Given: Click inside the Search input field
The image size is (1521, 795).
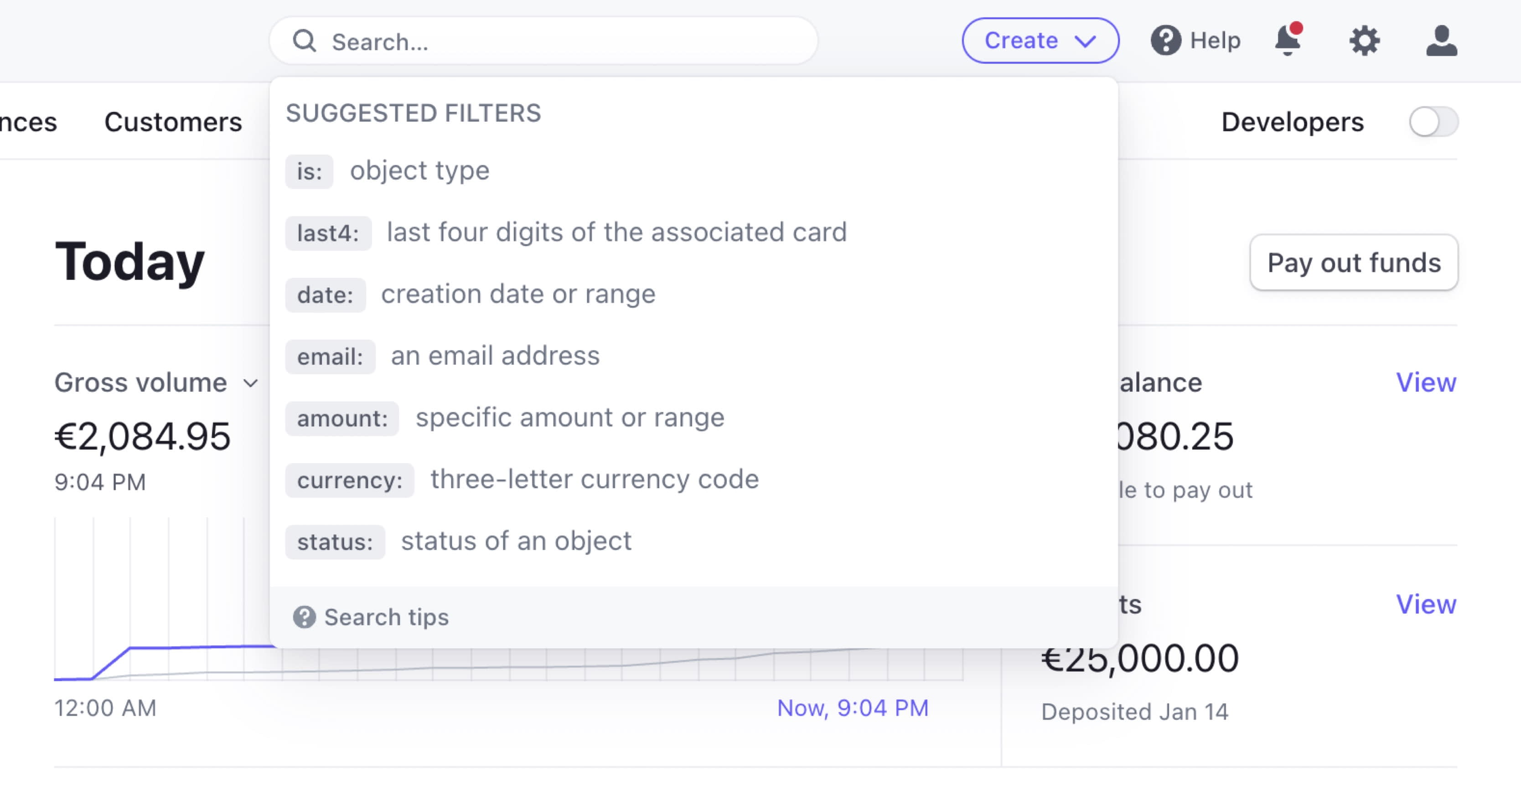Looking at the screenshot, I should click(544, 40).
